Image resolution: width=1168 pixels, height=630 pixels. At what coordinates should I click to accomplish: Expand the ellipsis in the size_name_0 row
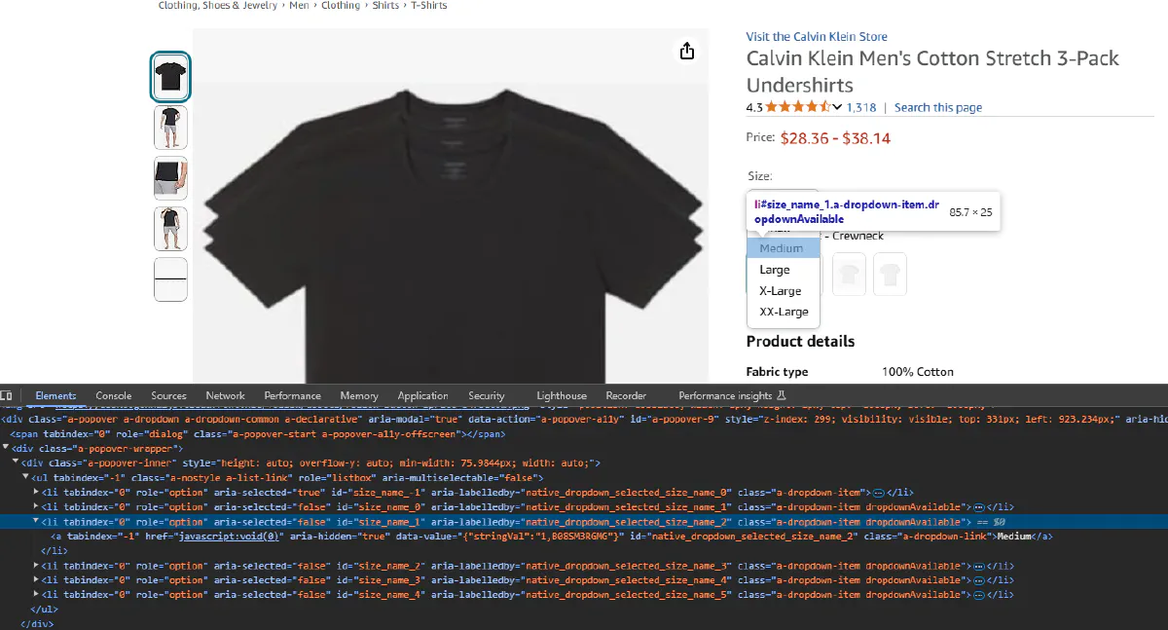(x=981, y=507)
